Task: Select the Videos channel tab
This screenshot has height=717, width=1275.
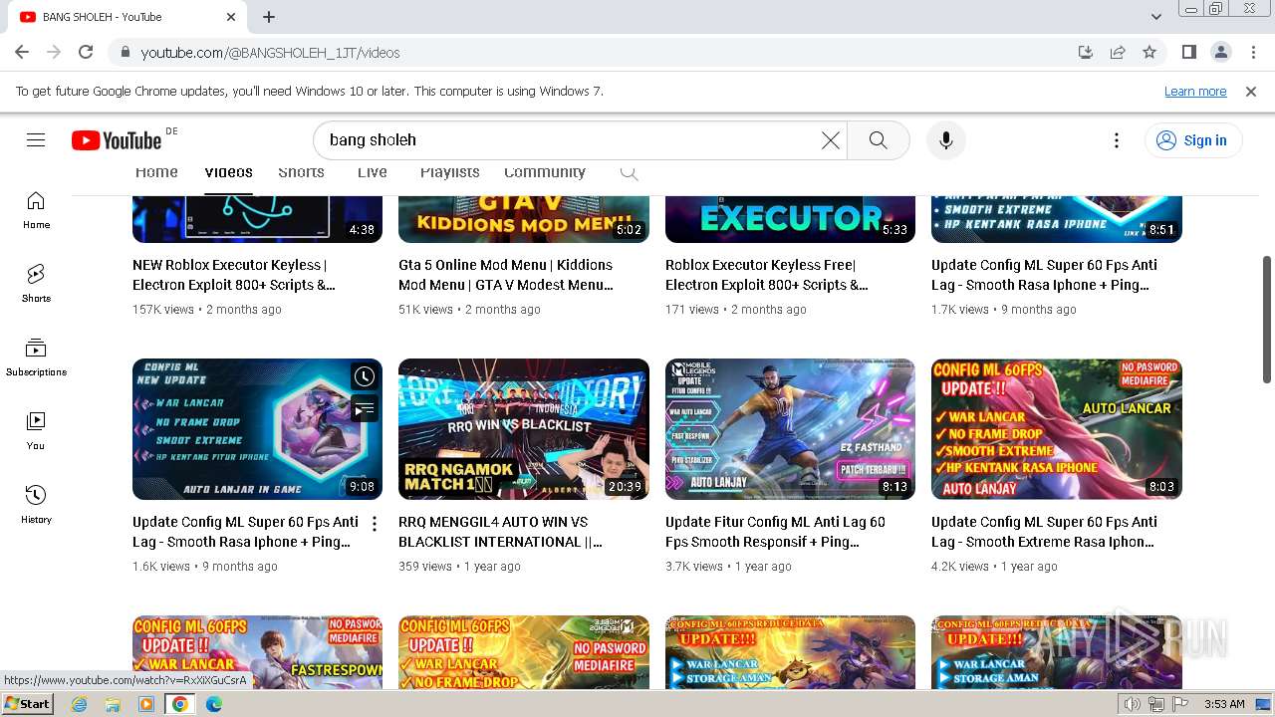Action: [229, 172]
